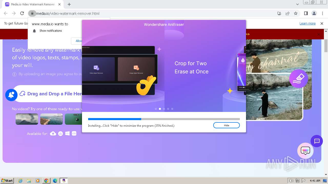The width and height of the screenshot is (328, 184).
Task: Go forward in Chrome browser
Action: [14, 13]
